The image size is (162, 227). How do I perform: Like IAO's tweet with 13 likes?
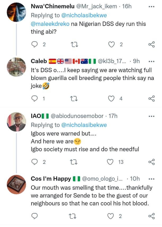point(112,162)
